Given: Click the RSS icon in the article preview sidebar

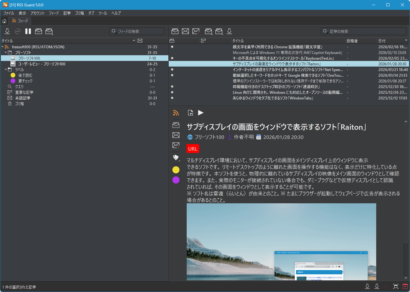Looking at the screenshot, I should [x=176, y=113].
